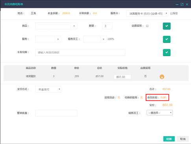The height and width of the screenshot is (144, 191).
Task: Open the 服务卡 service card dropdown
Action: 147,13
